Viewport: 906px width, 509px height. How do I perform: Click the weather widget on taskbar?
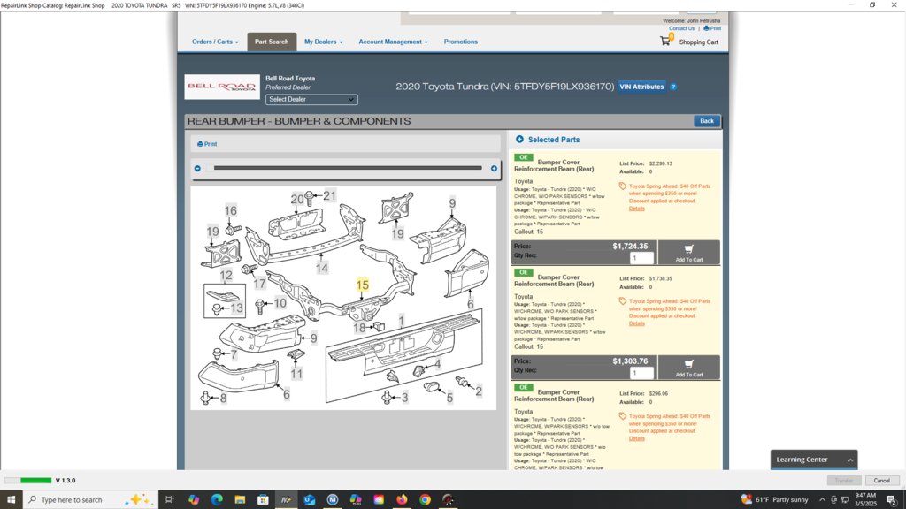tap(775, 500)
